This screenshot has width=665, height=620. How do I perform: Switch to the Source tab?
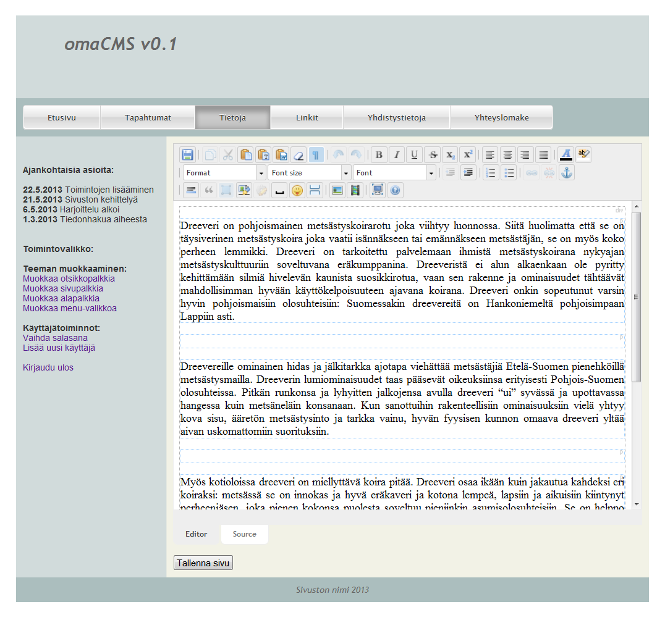pos(244,534)
